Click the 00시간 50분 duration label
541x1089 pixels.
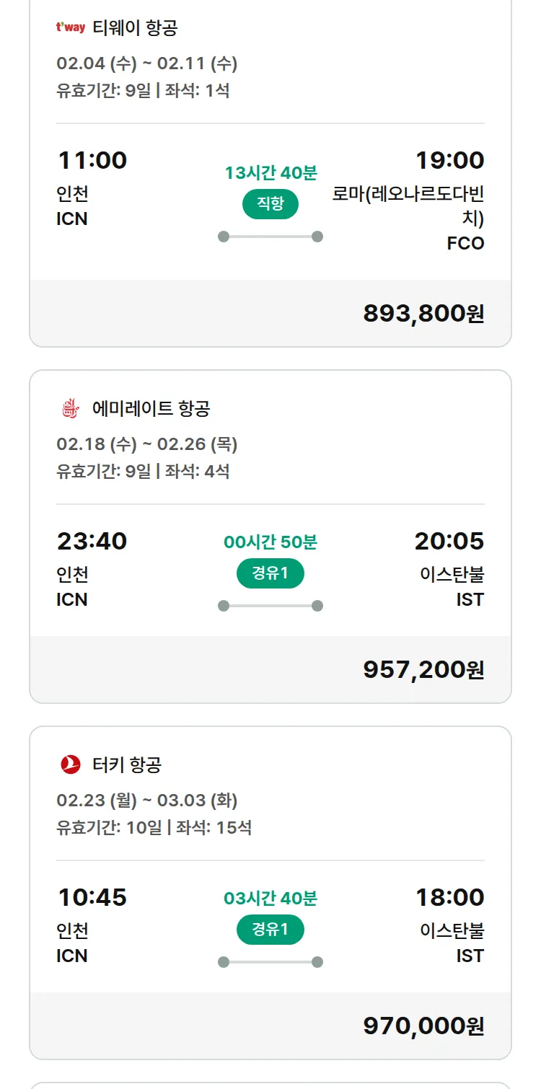[270, 542]
